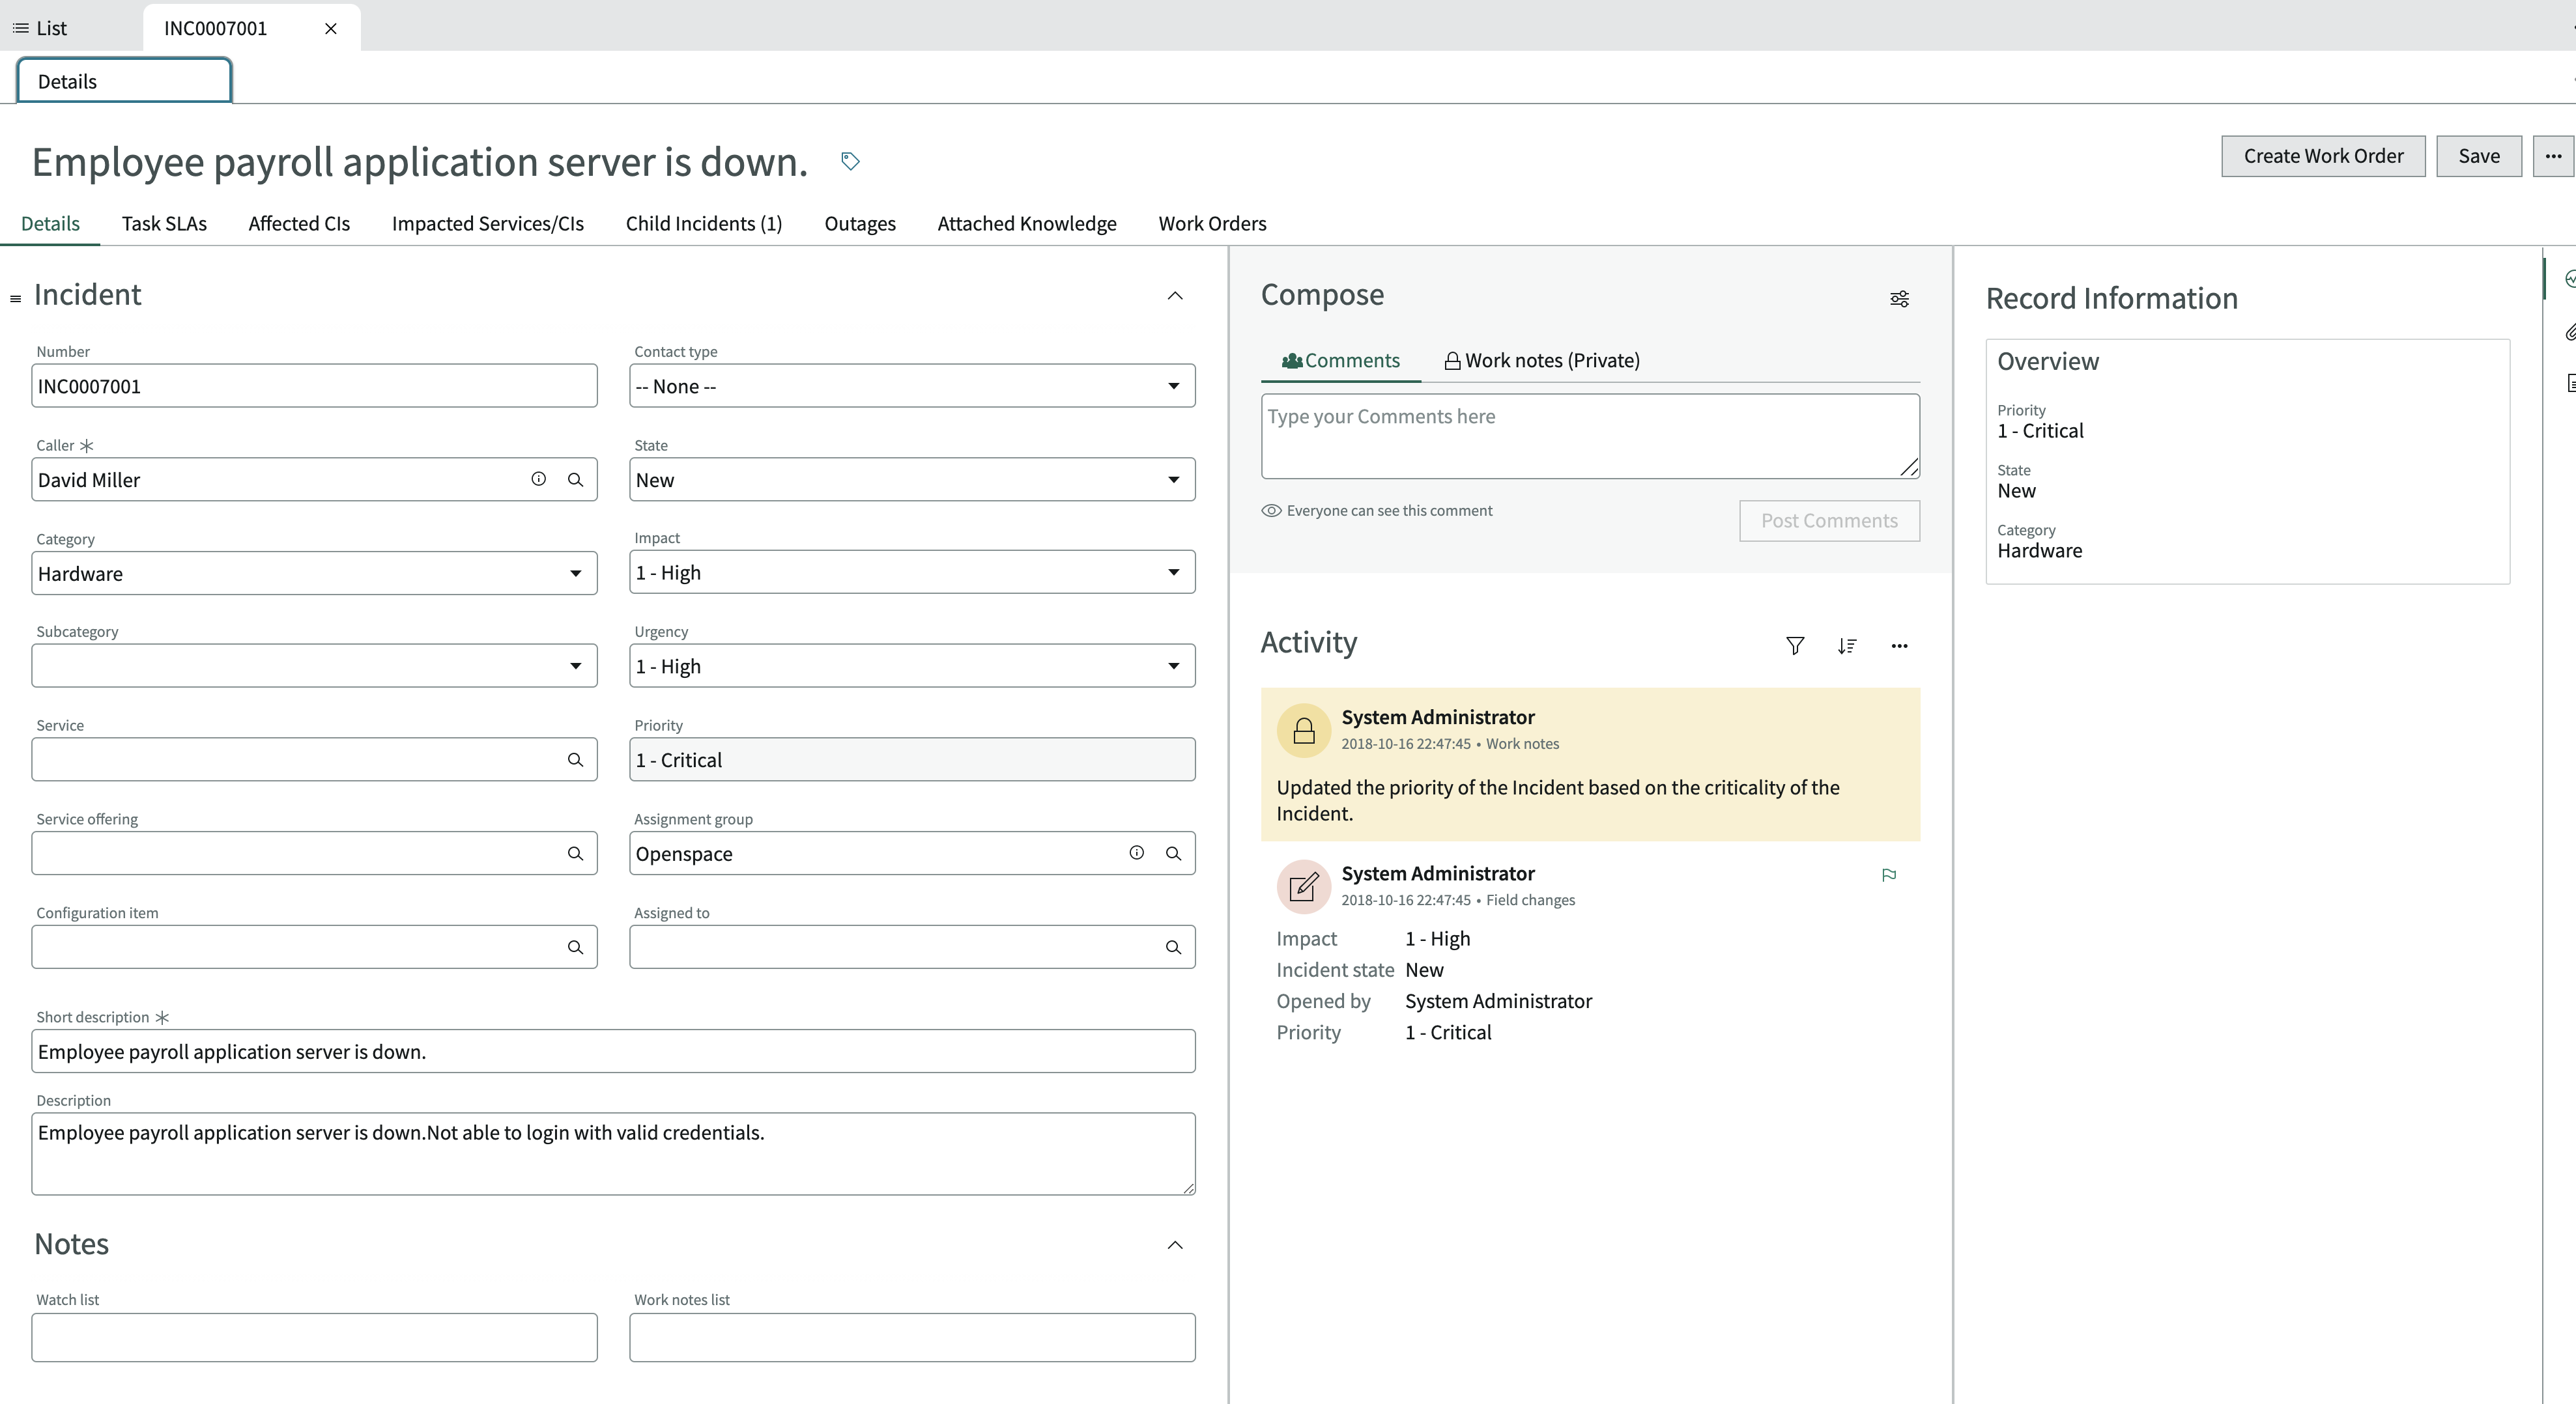The height and width of the screenshot is (1404, 2576).
Task: Click the lock icon on Work notes entry
Action: click(x=1304, y=731)
